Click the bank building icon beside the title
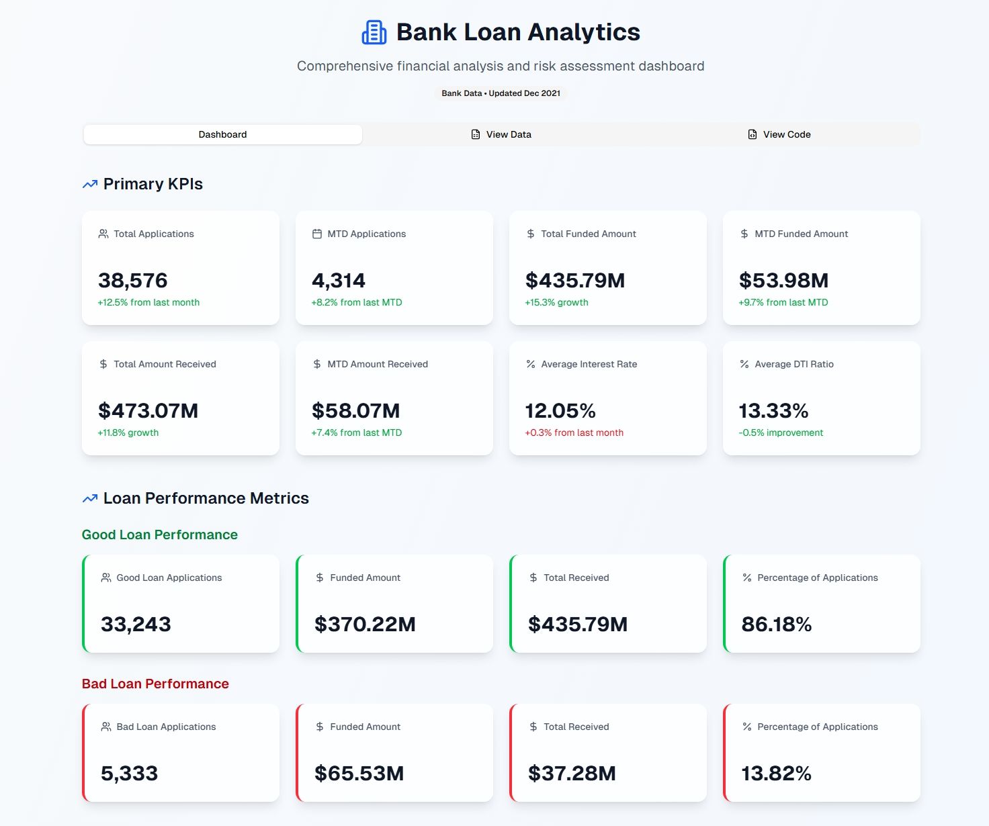Viewport: 989px width, 826px height. click(374, 31)
